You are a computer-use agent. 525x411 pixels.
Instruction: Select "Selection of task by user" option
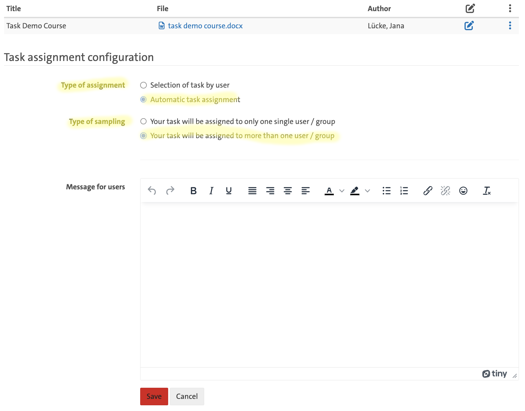pyautogui.click(x=144, y=85)
